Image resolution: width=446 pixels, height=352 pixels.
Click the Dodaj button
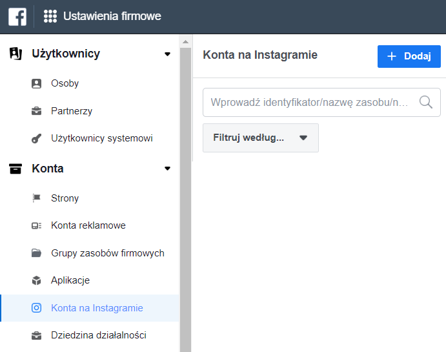409,56
